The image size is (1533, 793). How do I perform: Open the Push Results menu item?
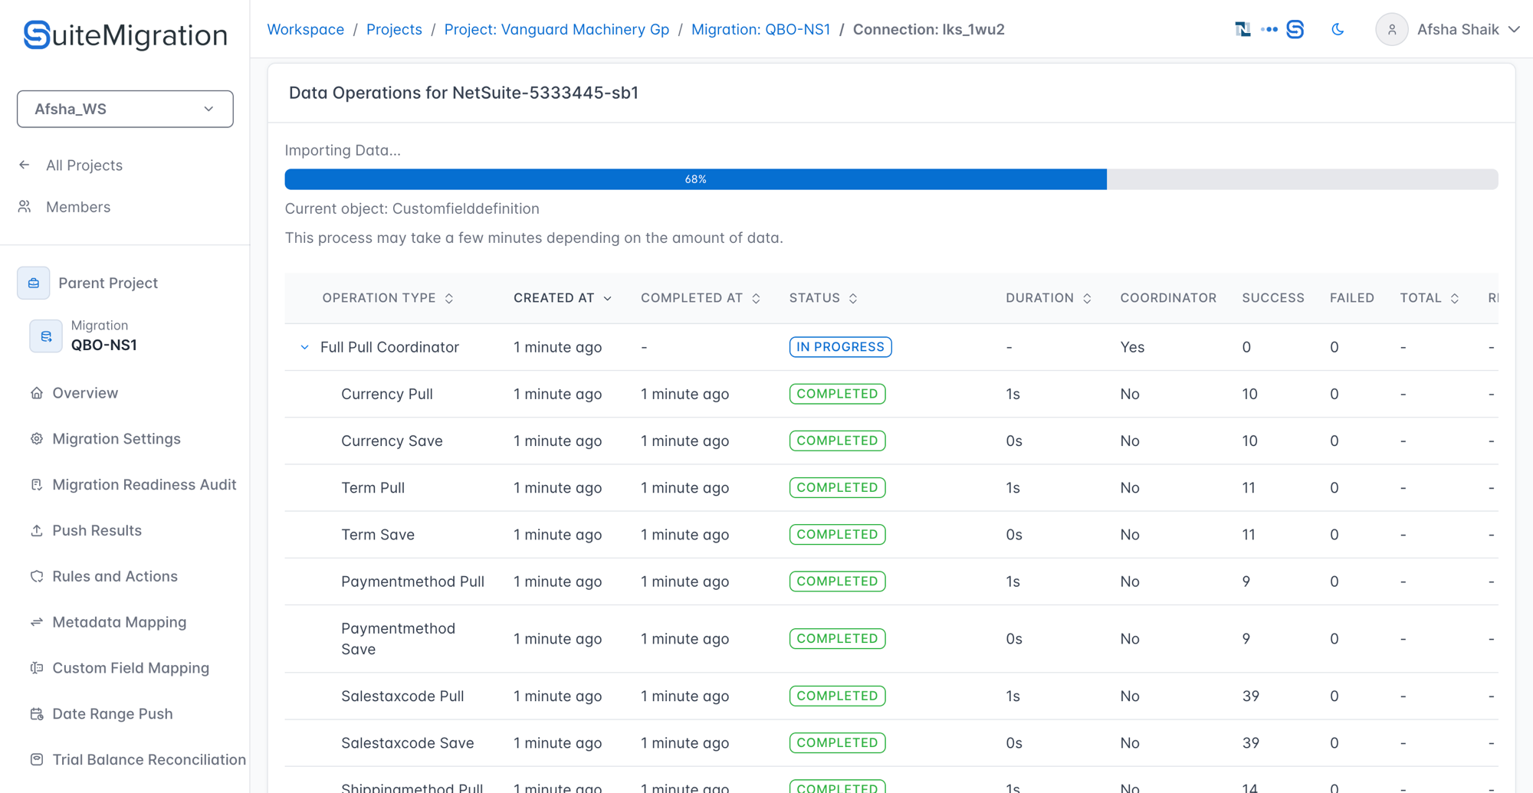97,530
